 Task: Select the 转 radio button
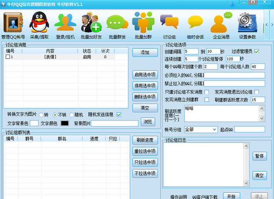click(41, 115)
